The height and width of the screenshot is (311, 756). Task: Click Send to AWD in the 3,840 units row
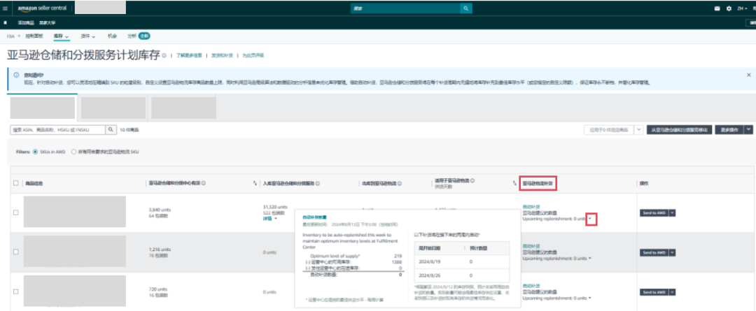654,212
